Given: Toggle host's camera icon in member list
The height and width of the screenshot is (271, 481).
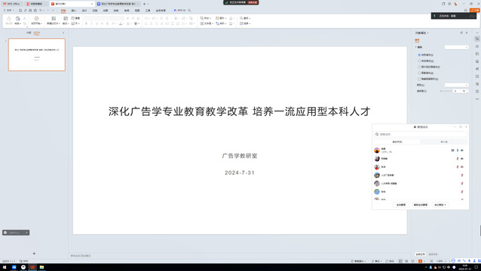Looking at the screenshot, I should click(462, 151).
